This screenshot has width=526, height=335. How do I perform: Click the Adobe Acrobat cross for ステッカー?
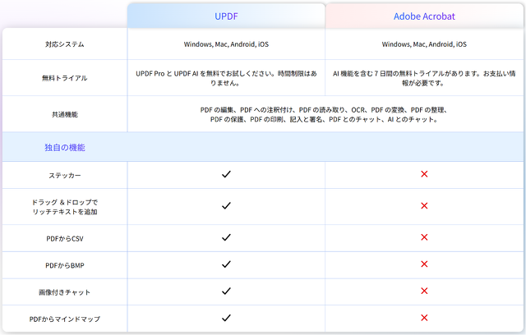pos(424,174)
